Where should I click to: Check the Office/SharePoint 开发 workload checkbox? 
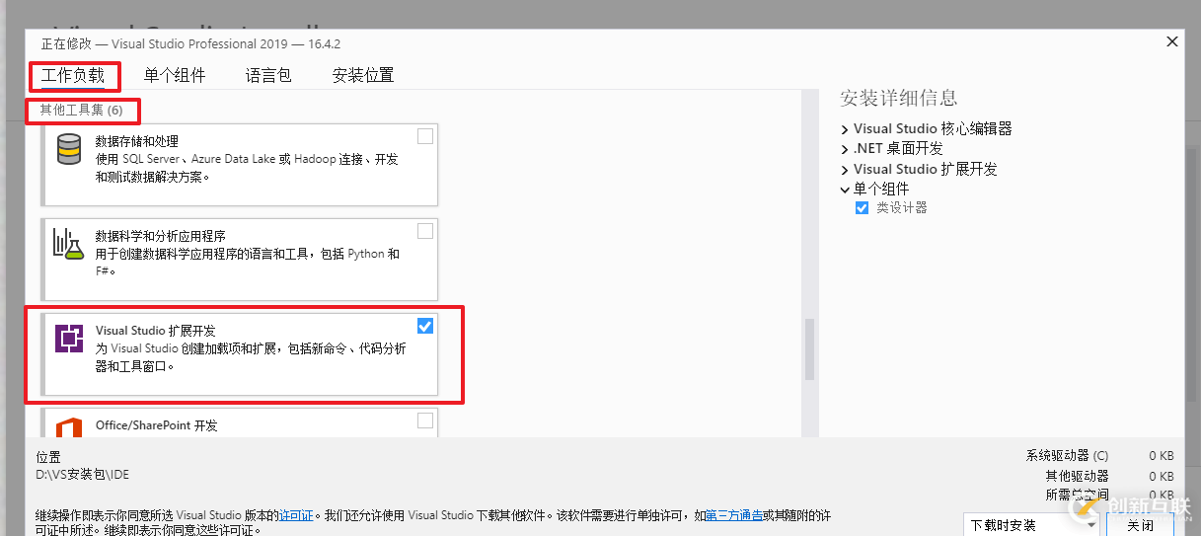425,421
